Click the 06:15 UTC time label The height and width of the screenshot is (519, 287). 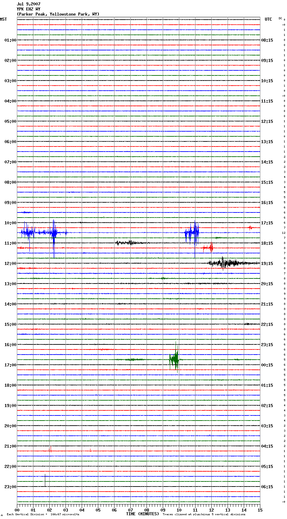[x=267, y=487]
